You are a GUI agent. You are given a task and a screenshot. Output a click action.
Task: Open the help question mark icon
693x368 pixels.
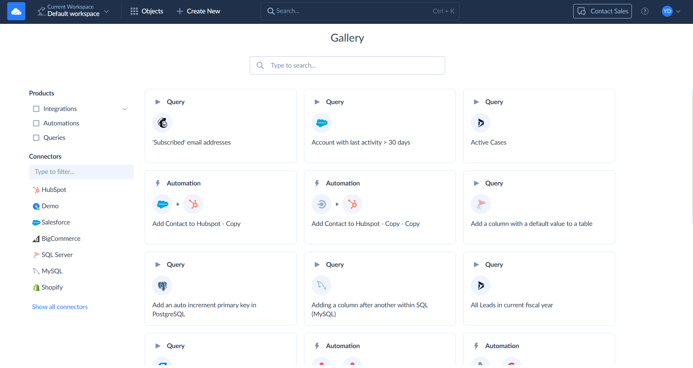pos(645,11)
